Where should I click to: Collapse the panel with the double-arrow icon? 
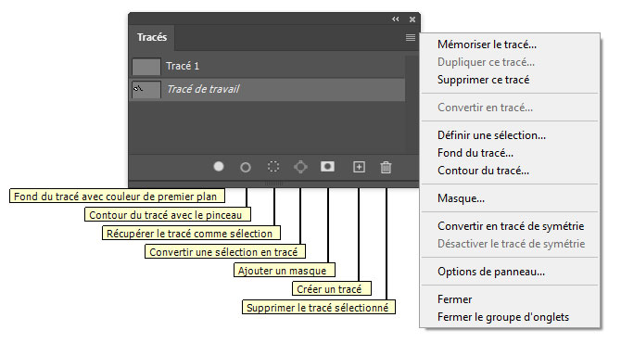point(396,19)
